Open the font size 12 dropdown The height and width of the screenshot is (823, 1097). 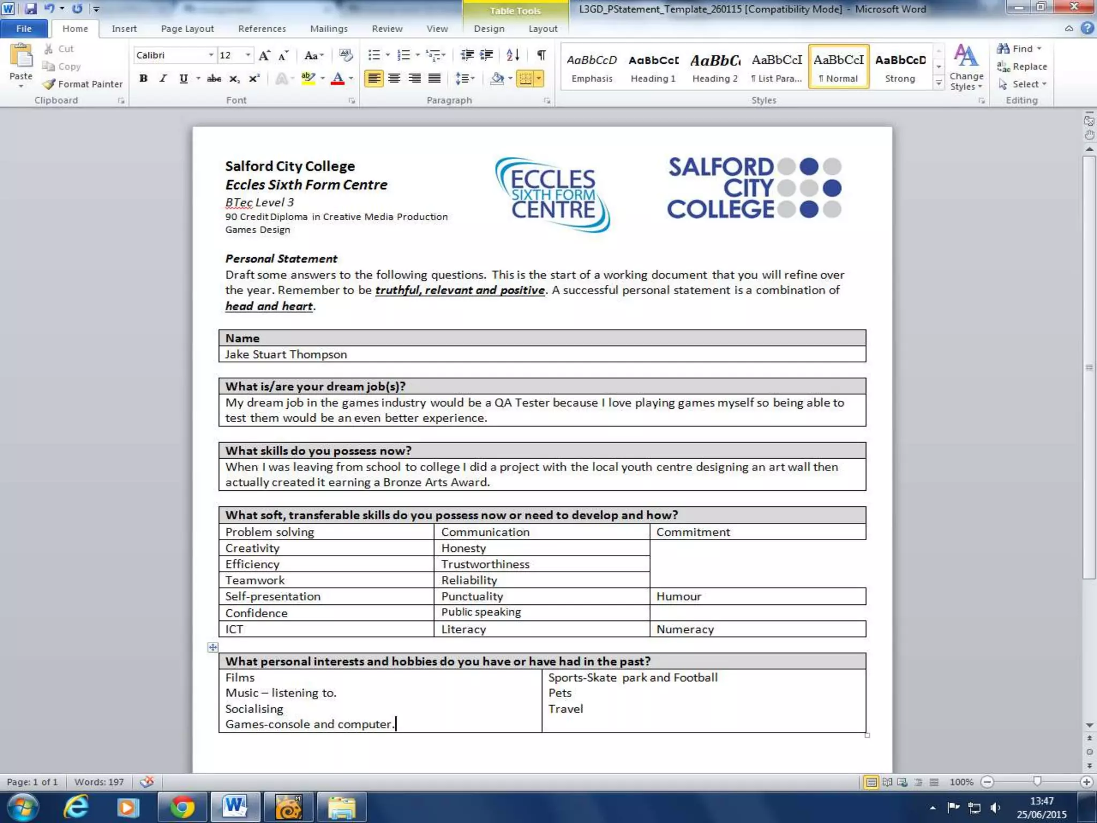[248, 55]
